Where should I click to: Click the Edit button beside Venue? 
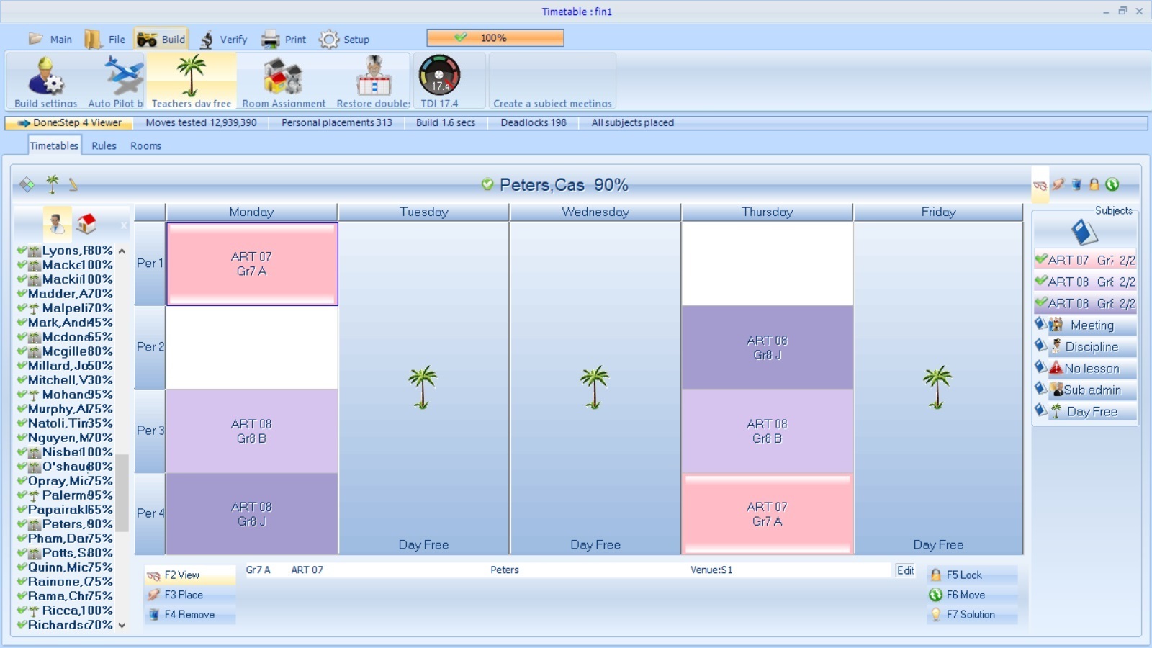coord(905,570)
